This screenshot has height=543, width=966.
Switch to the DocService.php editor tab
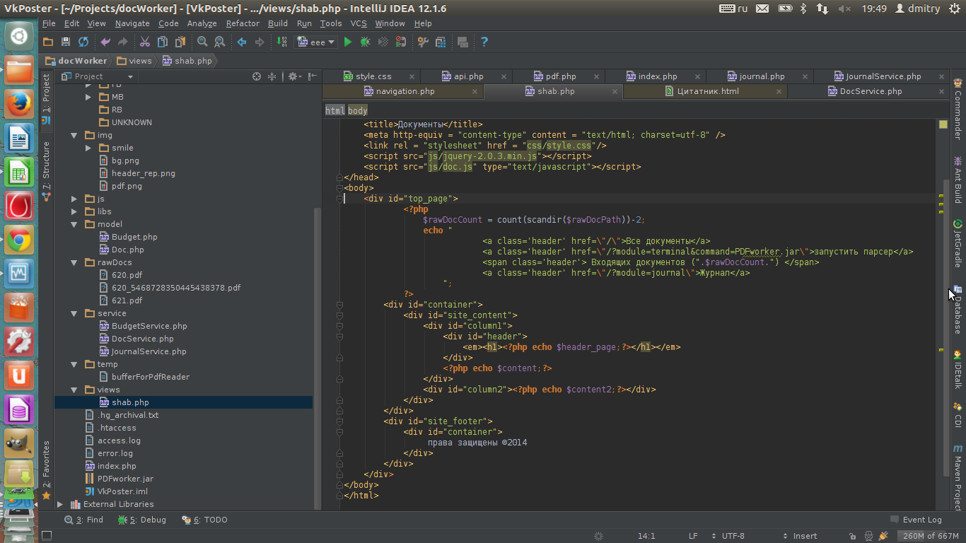870,91
